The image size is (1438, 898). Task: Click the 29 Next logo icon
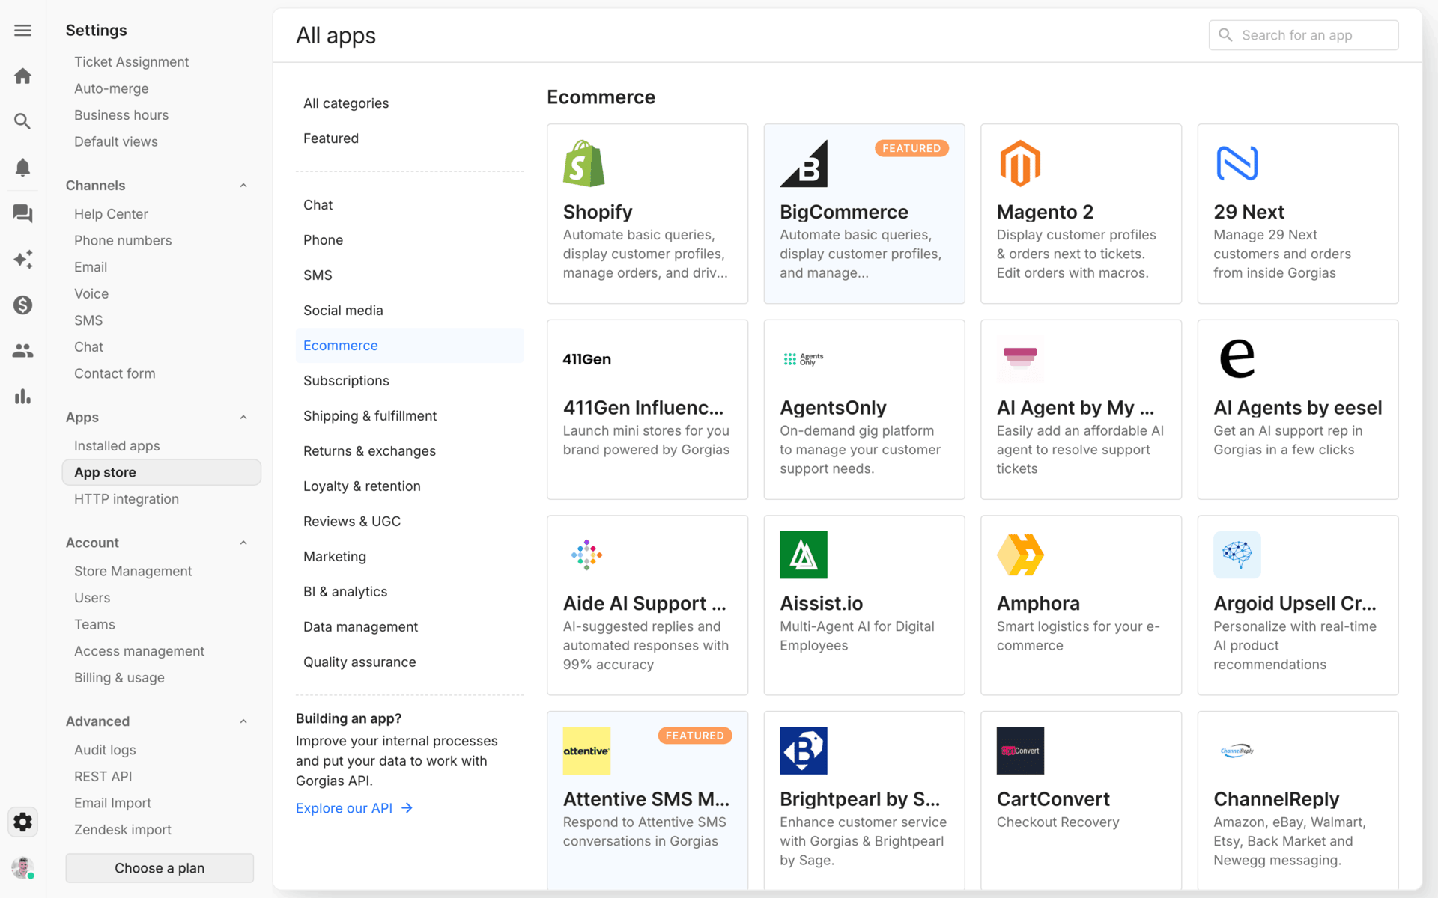(x=1237, y=163)
